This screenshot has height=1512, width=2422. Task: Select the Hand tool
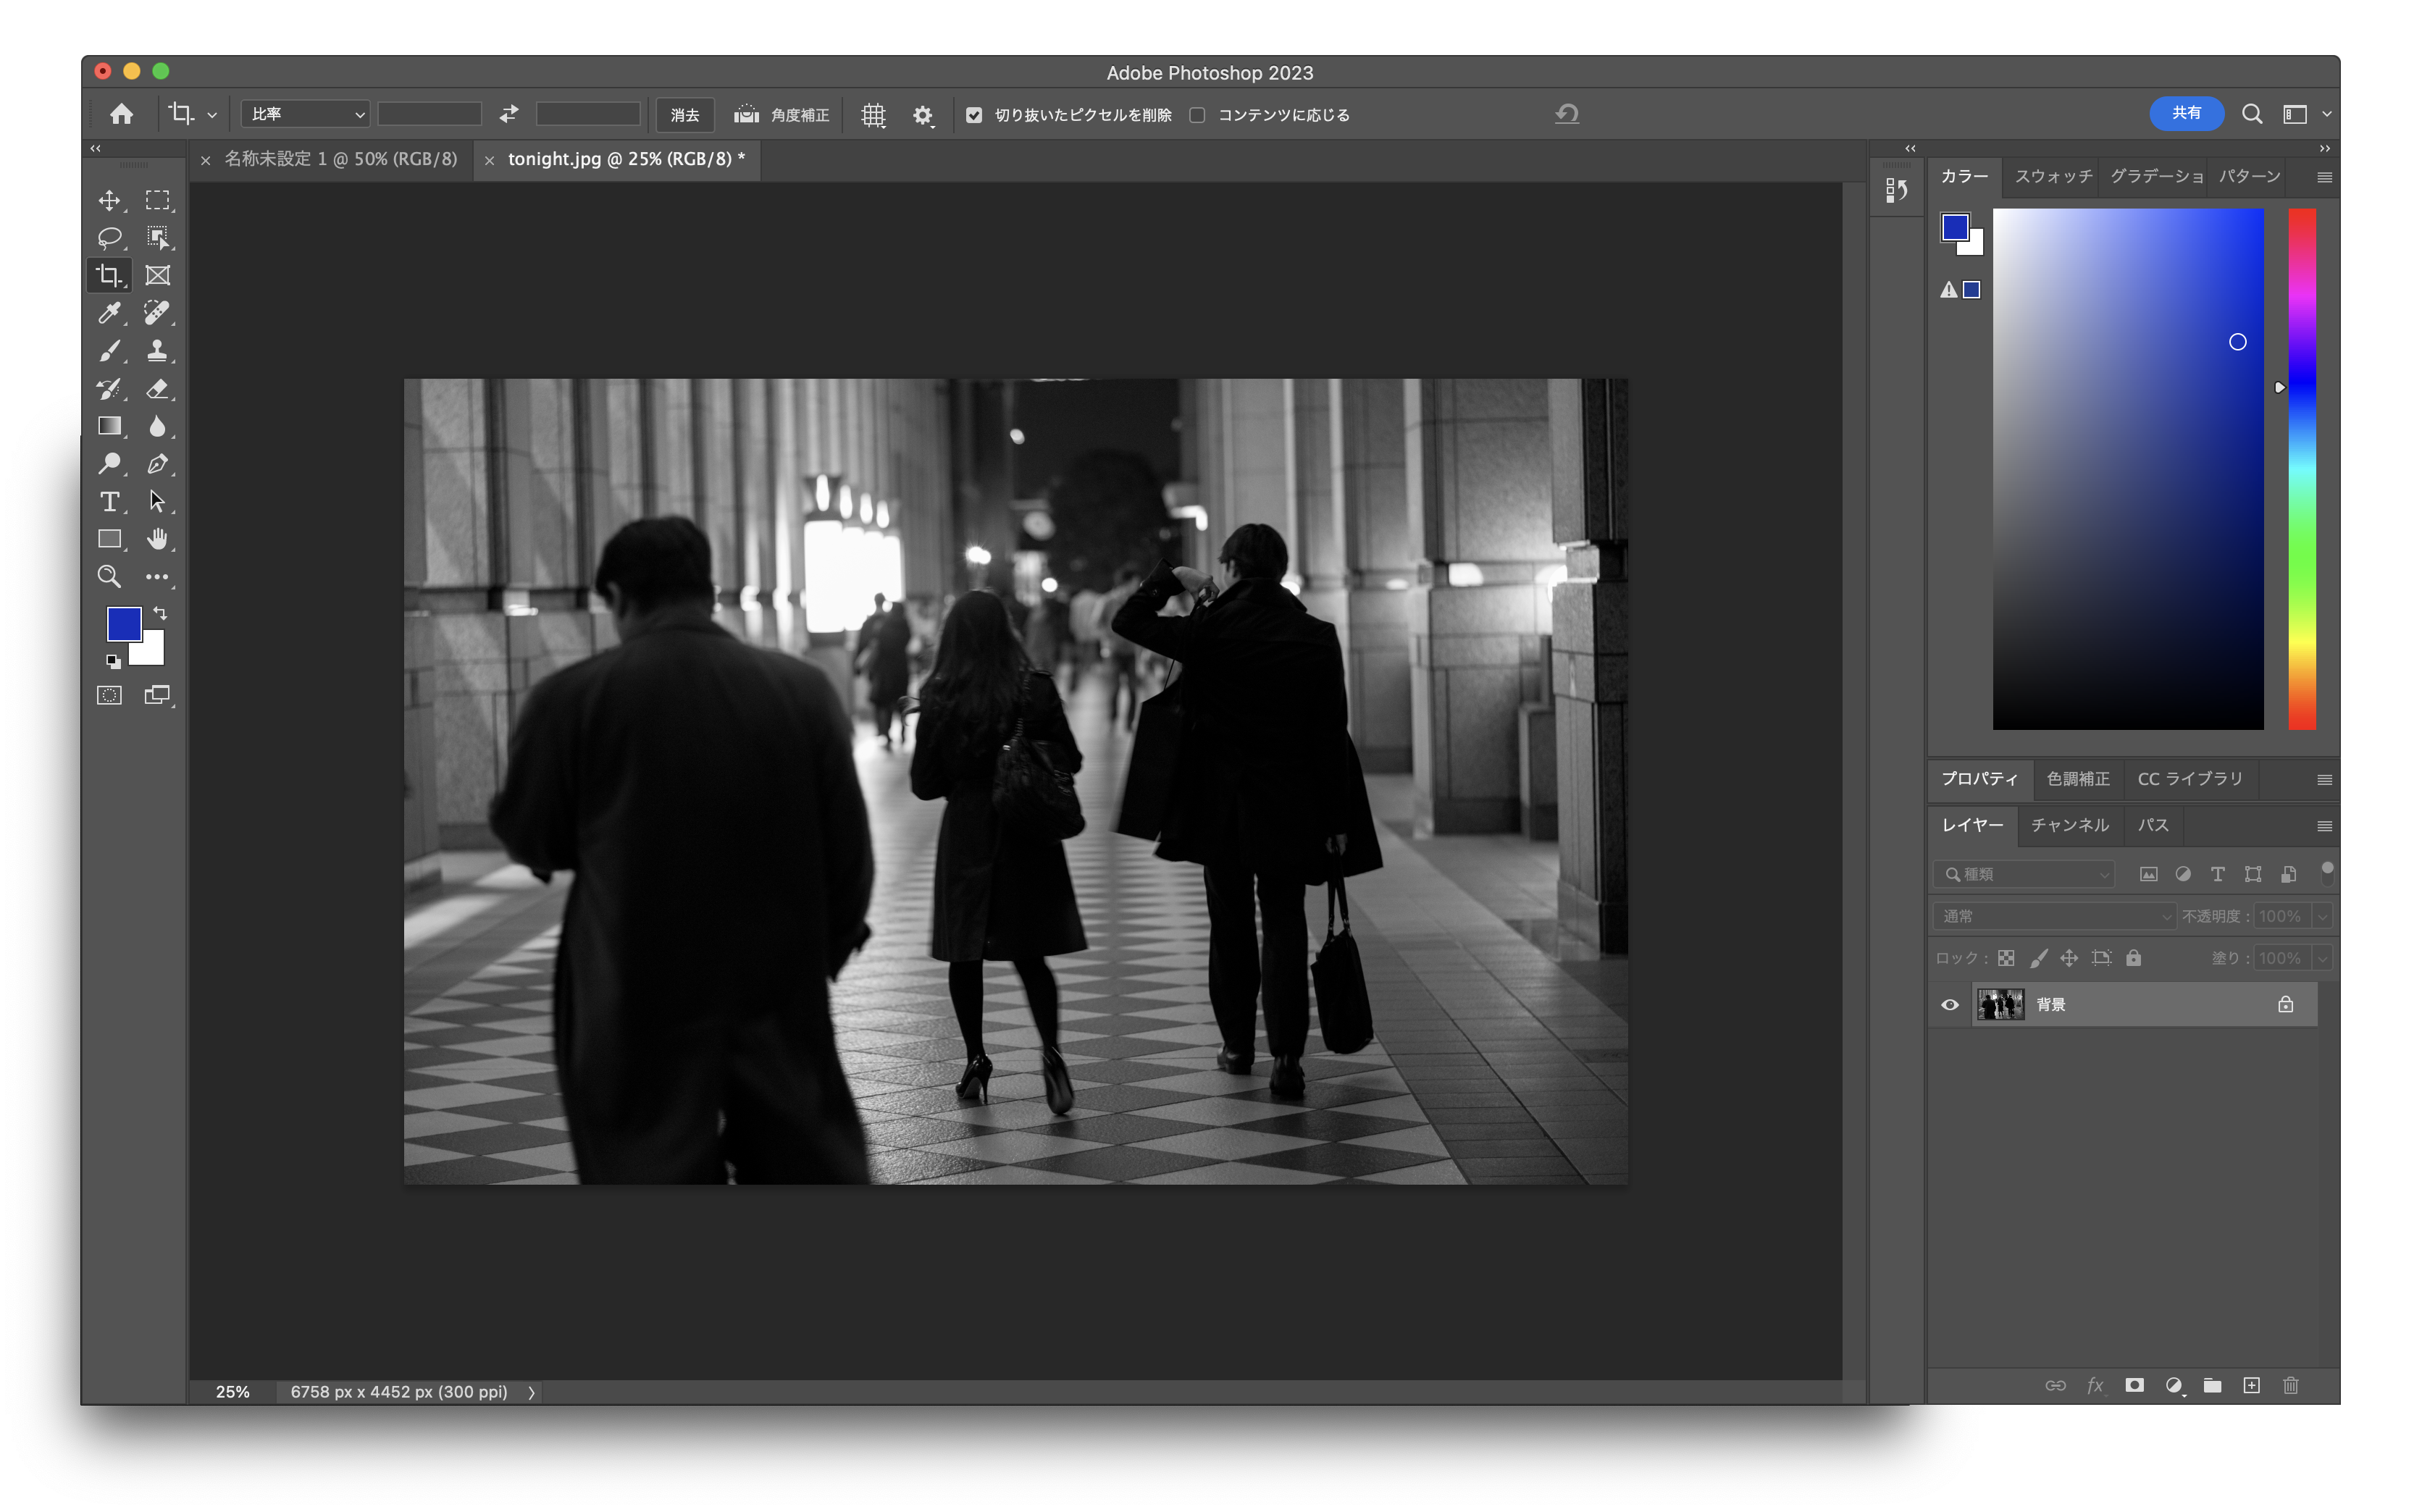[x=157, y=539]
